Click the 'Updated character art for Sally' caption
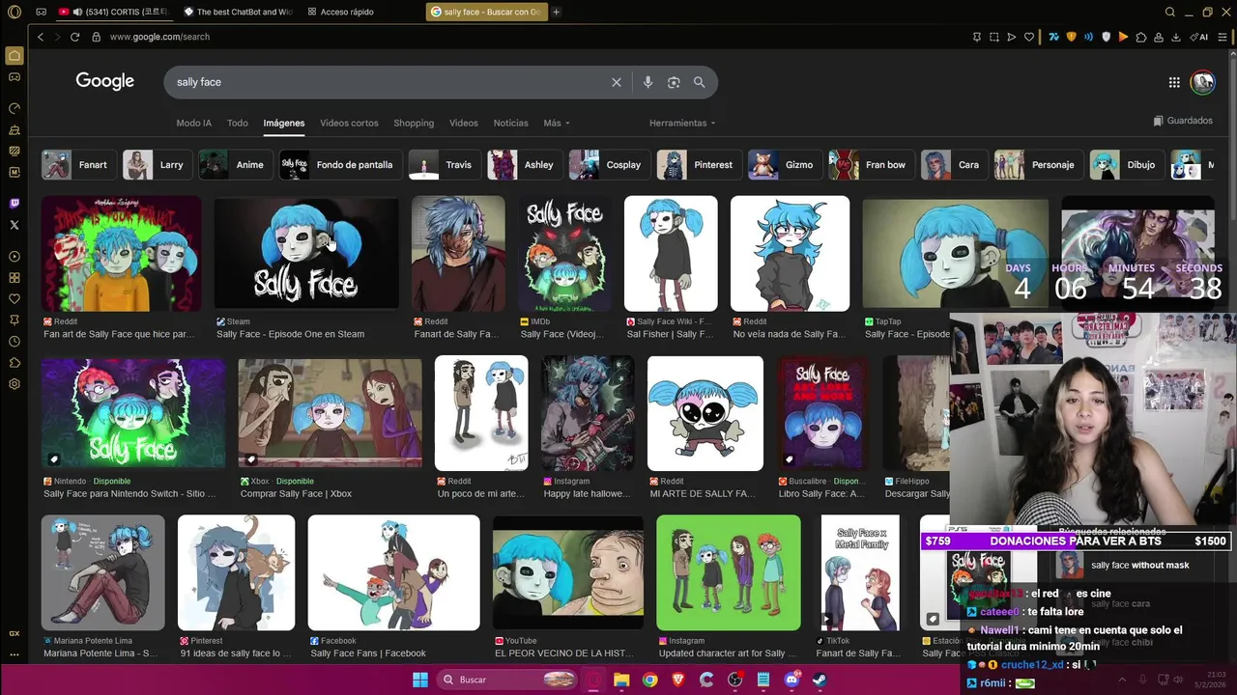Viewport: 1237px width, 695px height. tap(728, 653)
